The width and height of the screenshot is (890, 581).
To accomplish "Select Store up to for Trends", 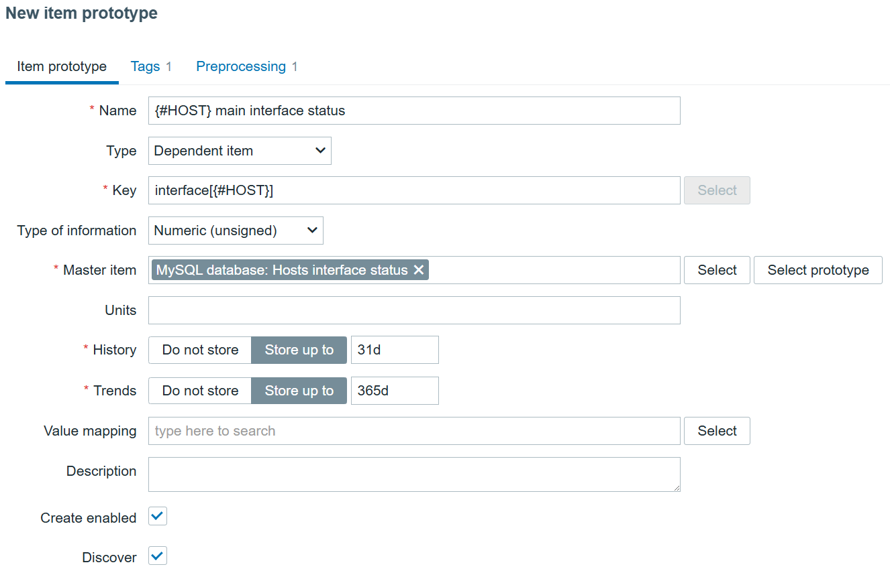I will point(299,391).
